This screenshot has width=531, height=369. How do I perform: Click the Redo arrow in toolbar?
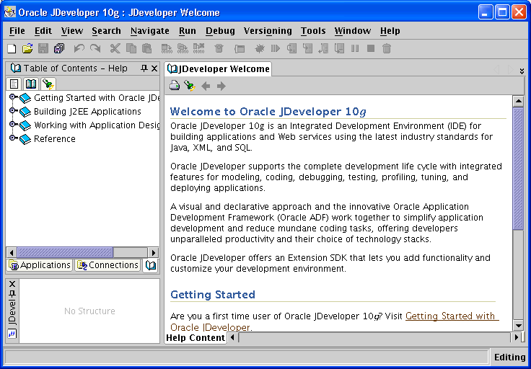[x=95, y=49]
